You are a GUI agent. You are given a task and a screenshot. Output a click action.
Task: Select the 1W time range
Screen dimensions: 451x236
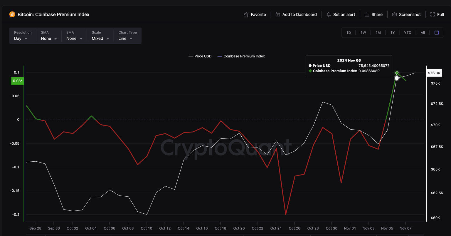(x=363, y=33)
